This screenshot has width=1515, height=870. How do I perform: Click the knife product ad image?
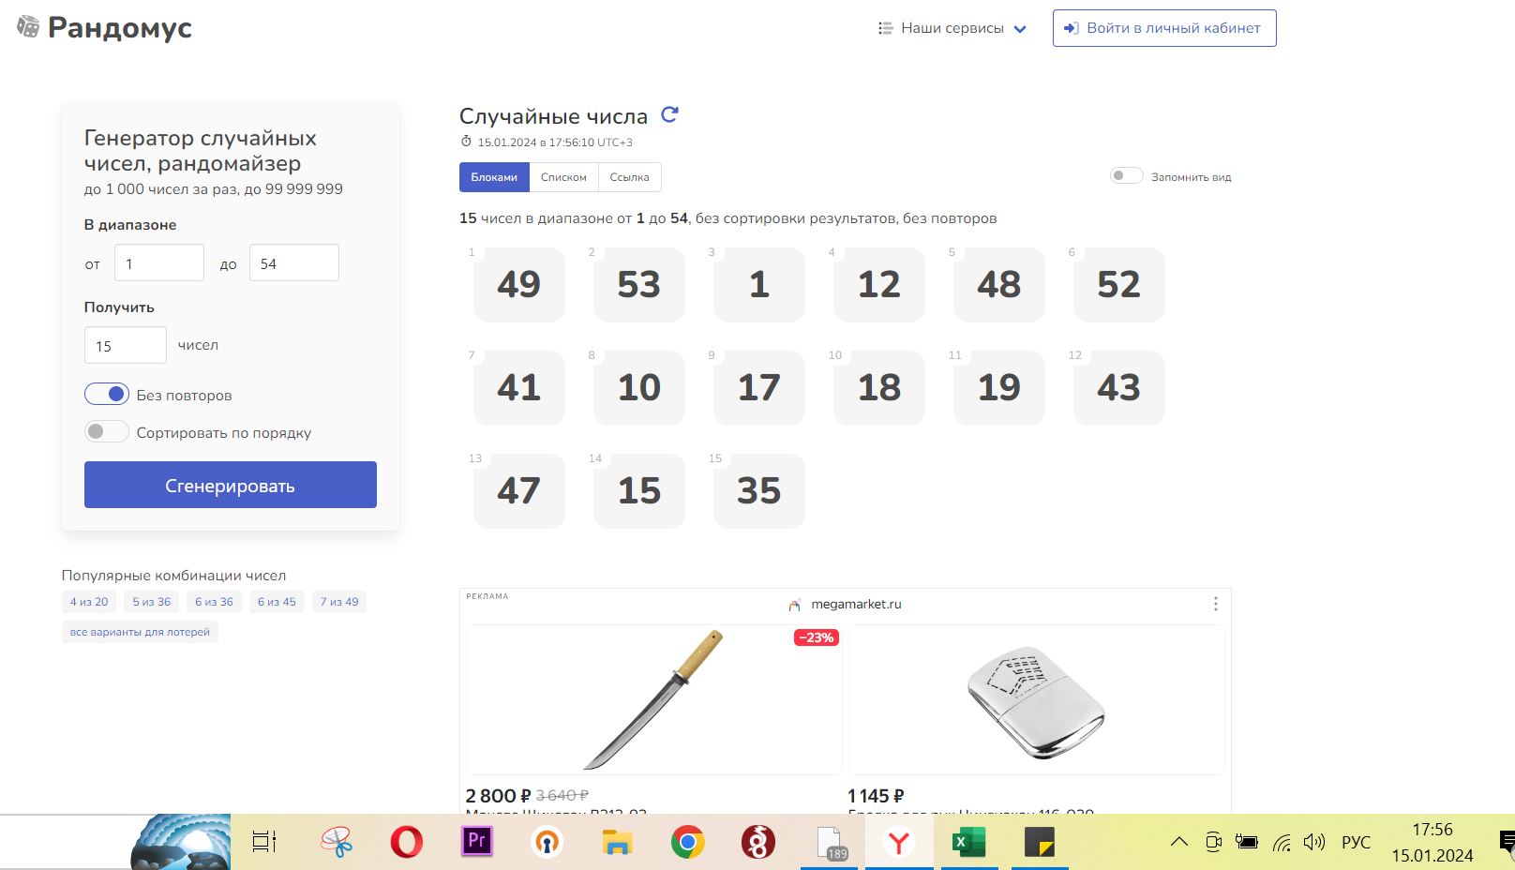pyautogui.click(x=654, y=699)
